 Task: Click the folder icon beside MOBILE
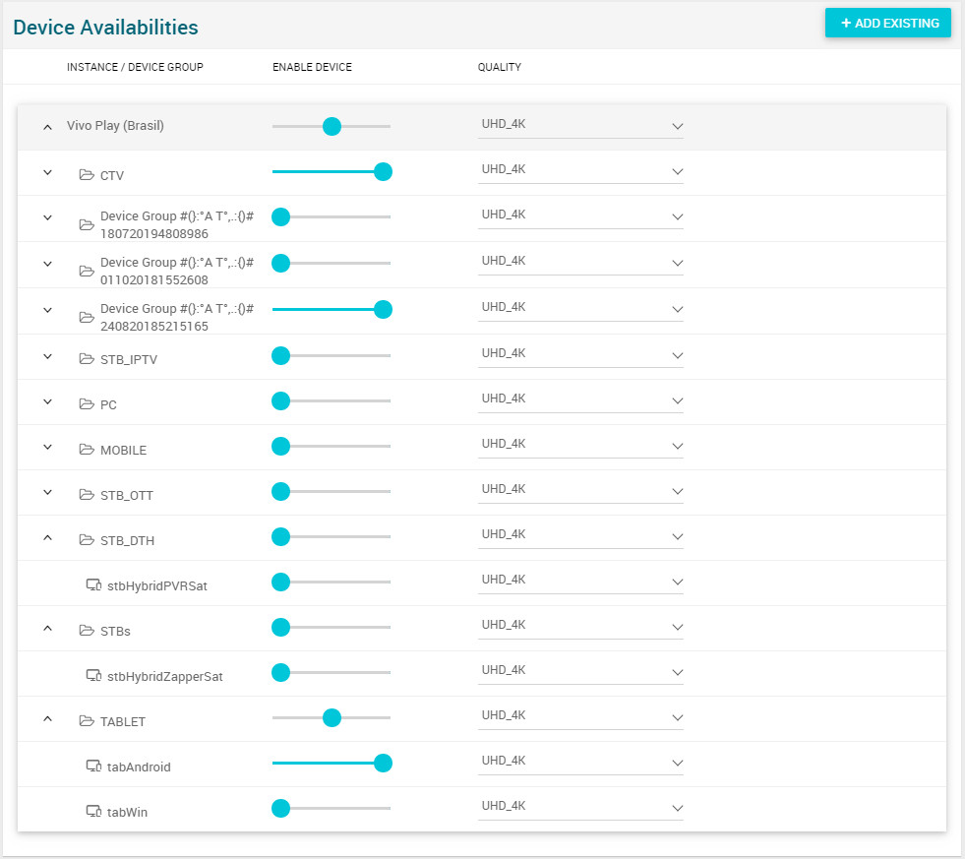pyautogui.click(x=87, y=450)
